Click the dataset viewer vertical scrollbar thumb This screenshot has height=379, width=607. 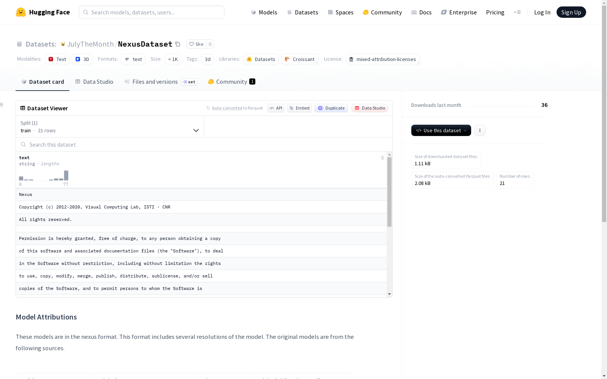click(389, 192)
